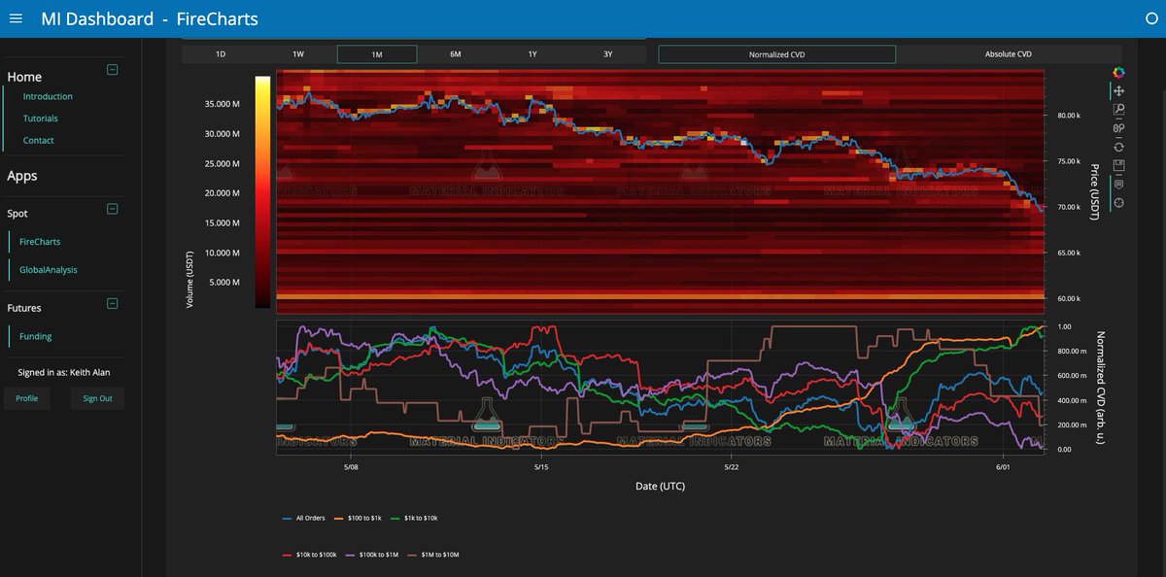Select Normalized CVD mode
Screen dimensions: 1166x577
(x=776, y=54)
